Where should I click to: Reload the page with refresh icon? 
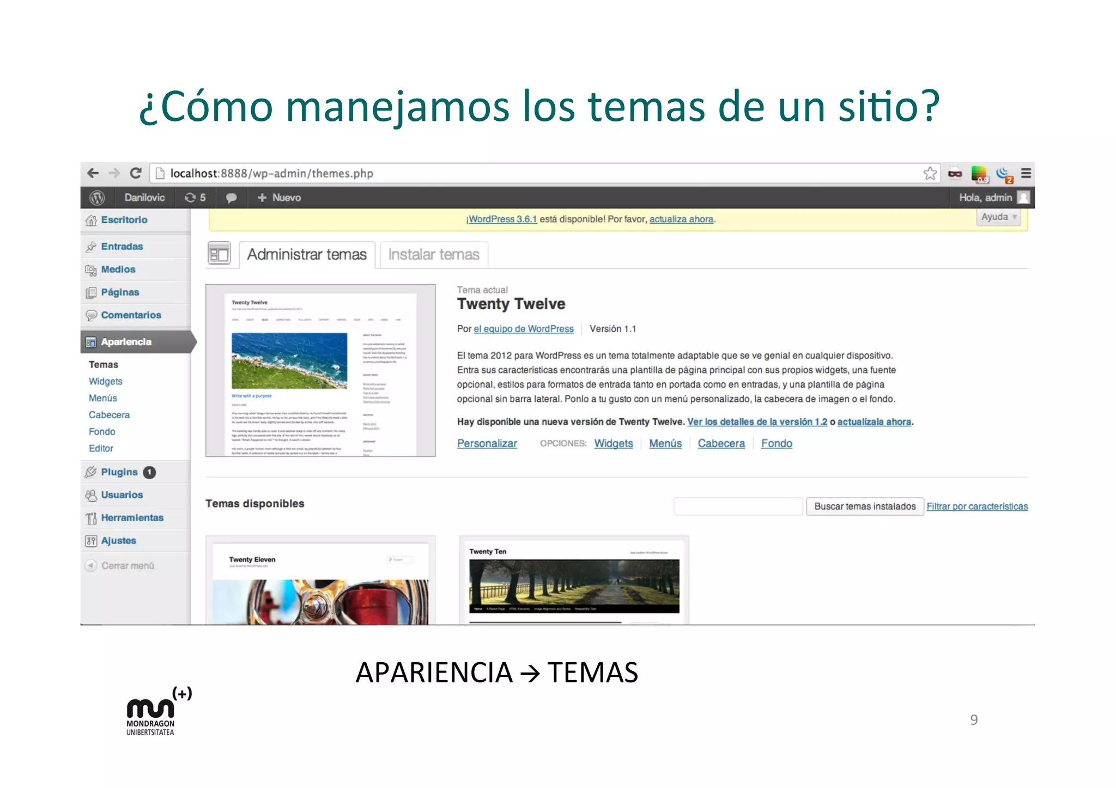pos(136,173)
